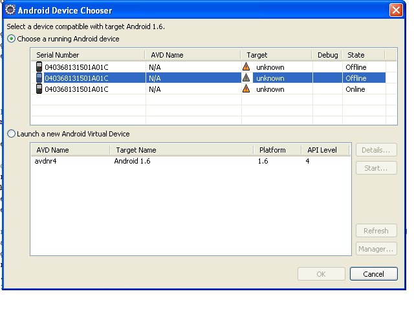
Task: Click AVD Name header in virtual devices table
Action: [71, 150]
